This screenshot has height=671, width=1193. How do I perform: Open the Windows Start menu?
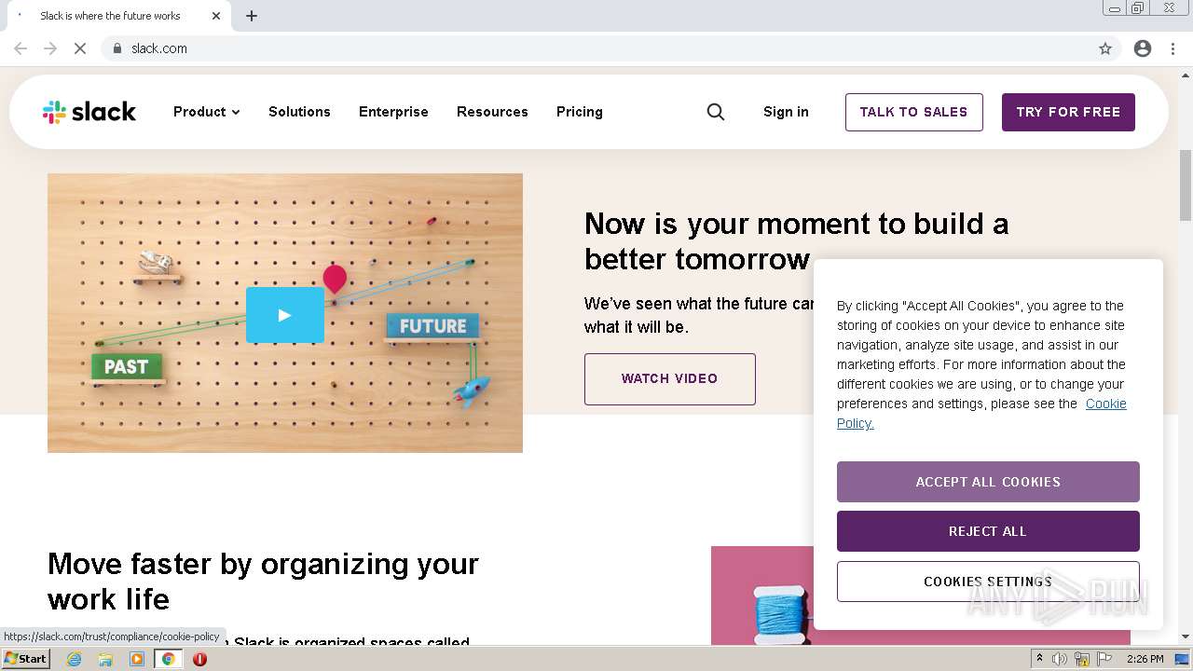coord(25,659)
